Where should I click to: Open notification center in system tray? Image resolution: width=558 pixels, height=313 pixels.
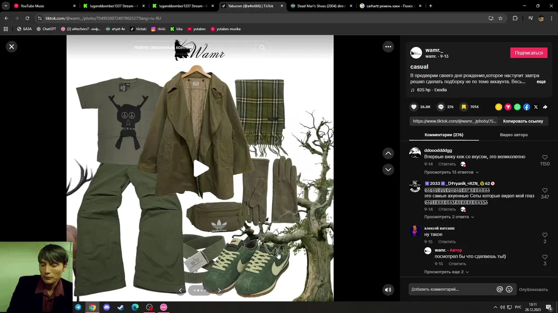tap(549, 307)
